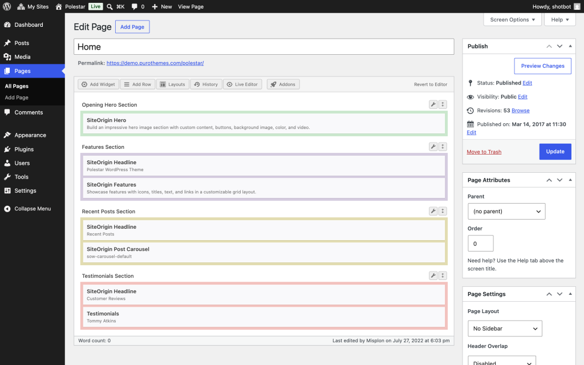584x365 pixels.
Task: Open Pages menu in sidebar
Action: coord(33,71)
